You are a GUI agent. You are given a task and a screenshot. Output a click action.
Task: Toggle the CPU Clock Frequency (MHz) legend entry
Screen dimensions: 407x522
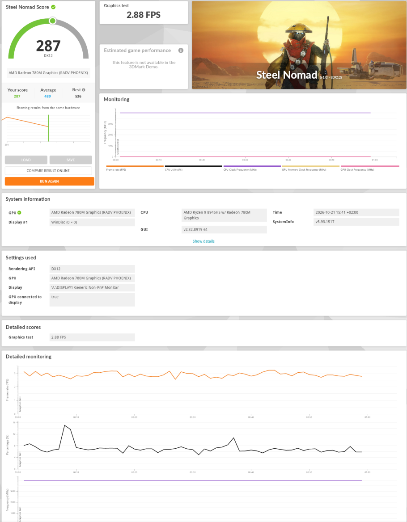tap(252, 168)
